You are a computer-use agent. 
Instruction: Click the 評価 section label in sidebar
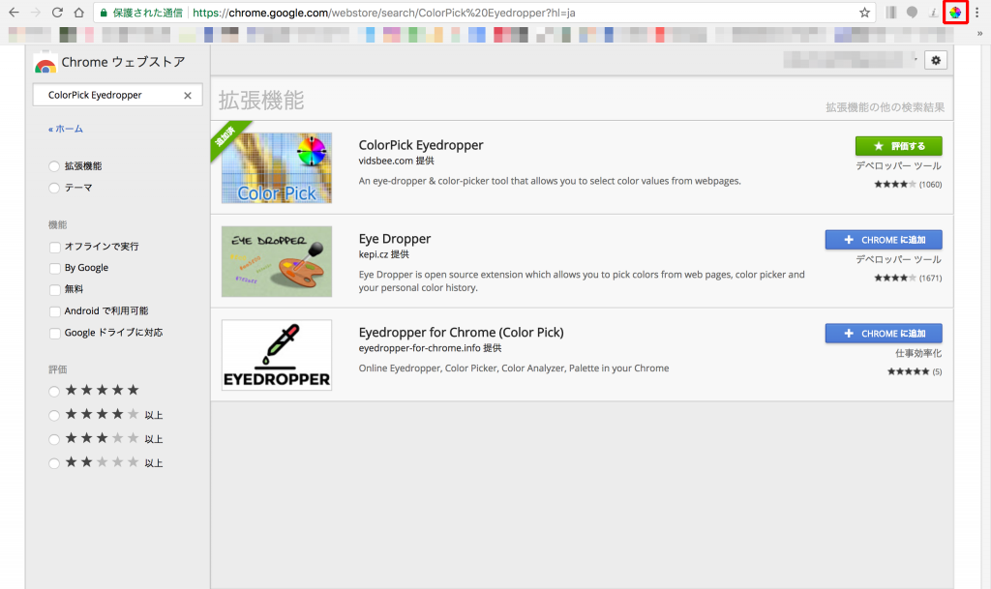click(x=57, y=369)
